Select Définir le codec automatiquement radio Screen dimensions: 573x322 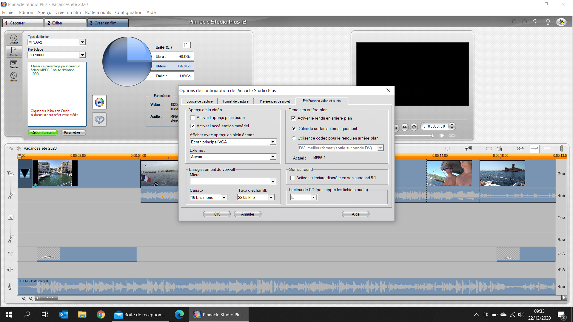pyautogui.click(x=294, y=129)
